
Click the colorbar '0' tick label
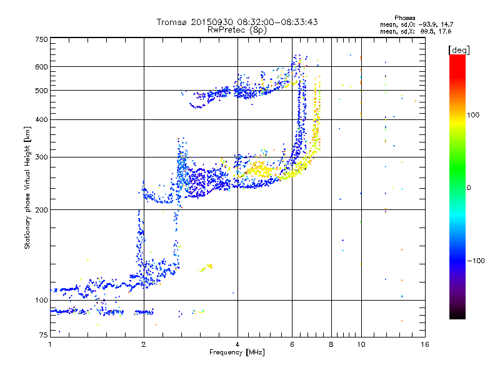pyautogui.click(x=469, y=188)
